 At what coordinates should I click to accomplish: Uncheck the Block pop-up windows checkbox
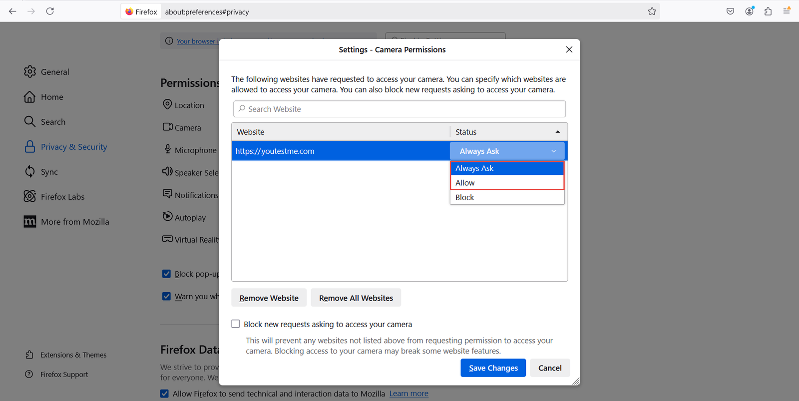point(166,274)
